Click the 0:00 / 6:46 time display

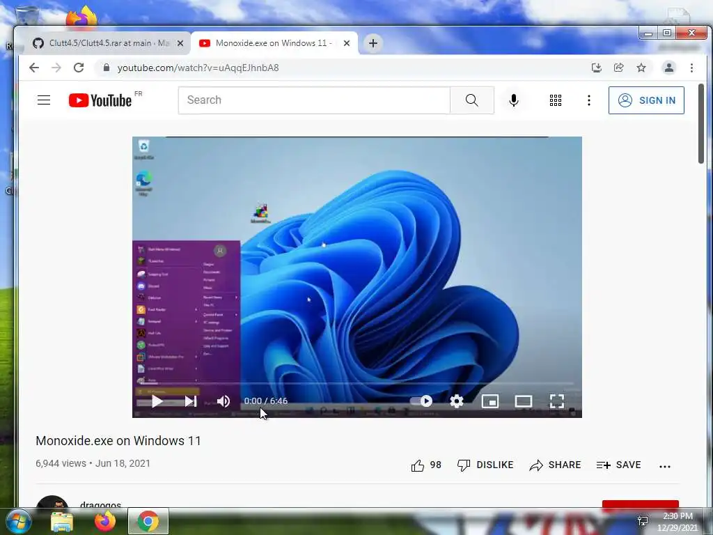coord(265,401)
